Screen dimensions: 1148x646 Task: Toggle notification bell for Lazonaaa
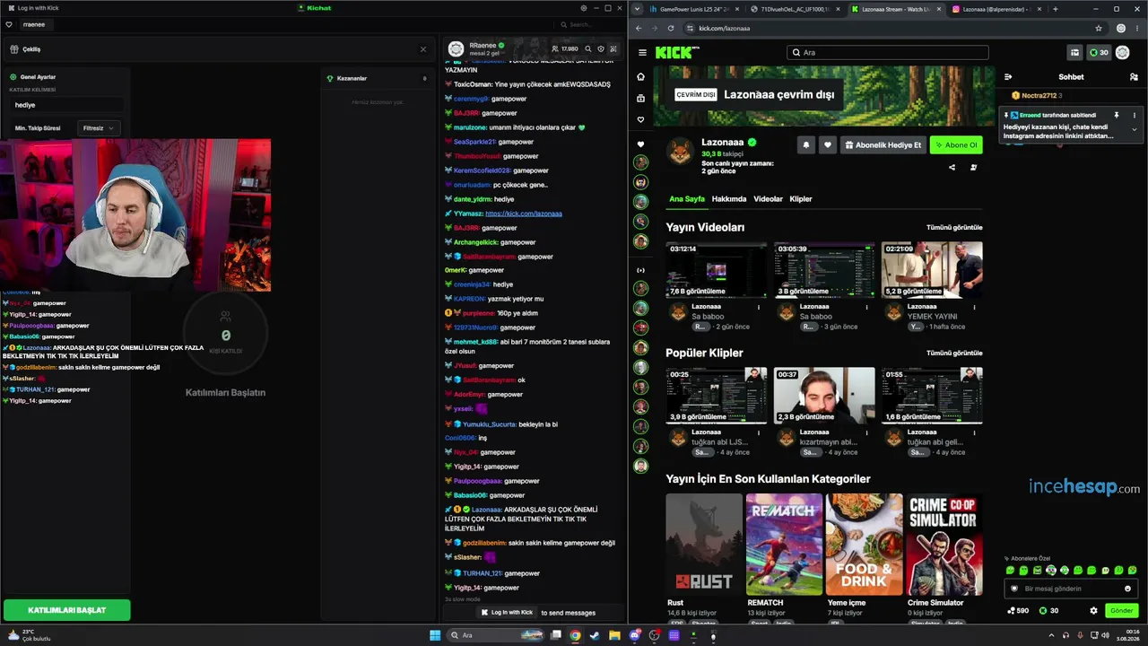(805, 144)
